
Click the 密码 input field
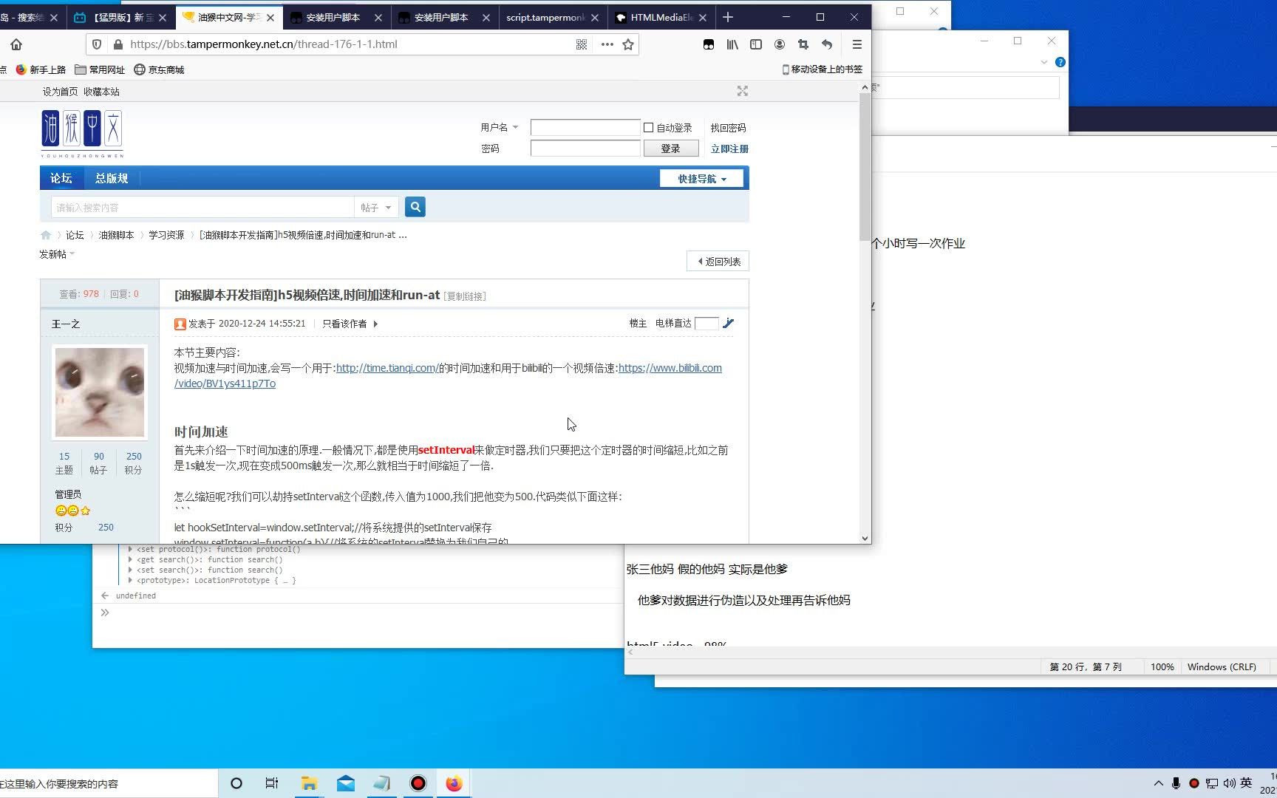[585, 149]
